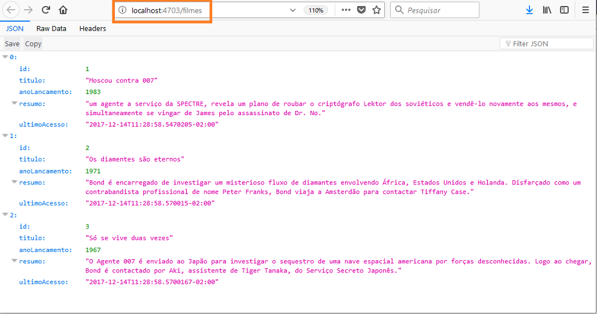Show site information icon in address bar
The height and width of the screenshot is (314, 597).
click(122, 10)
